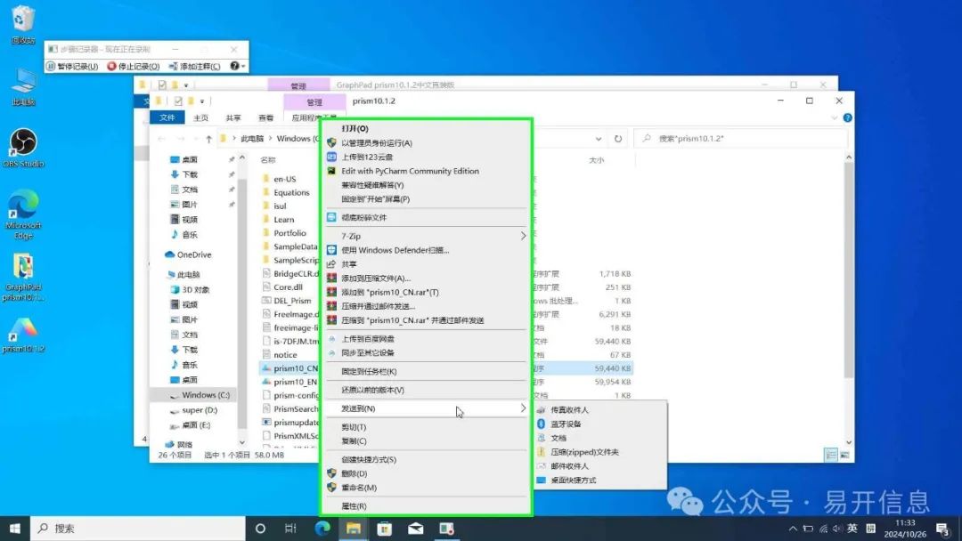Send to 桌面快捷方式 in submenu
This screenshot has width=962, height=541.
[600, 480]
